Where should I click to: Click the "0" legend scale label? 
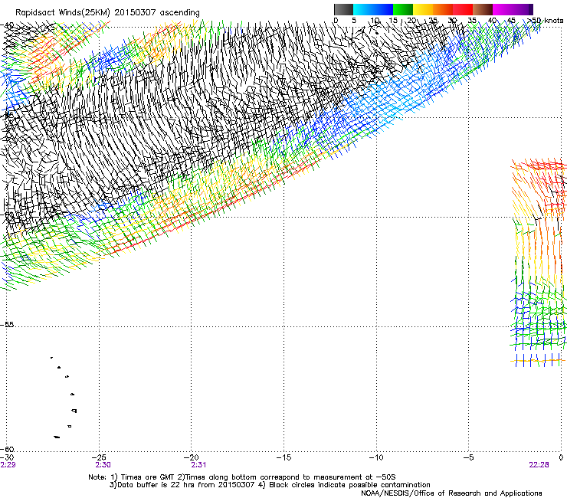click(336, 20)
